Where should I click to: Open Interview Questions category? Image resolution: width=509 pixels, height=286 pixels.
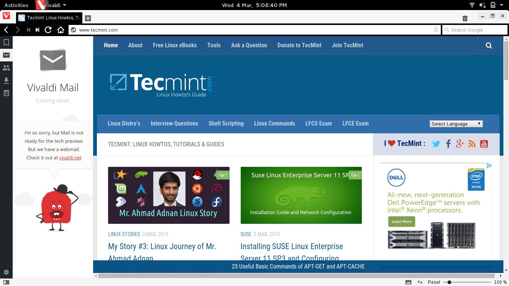coord(174,123)
